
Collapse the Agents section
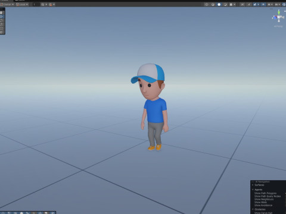click(253, 190)
